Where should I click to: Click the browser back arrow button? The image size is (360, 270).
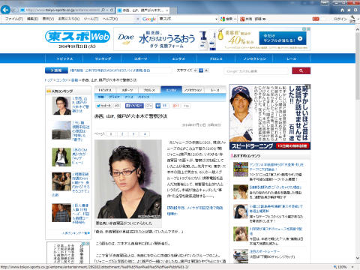5,10
